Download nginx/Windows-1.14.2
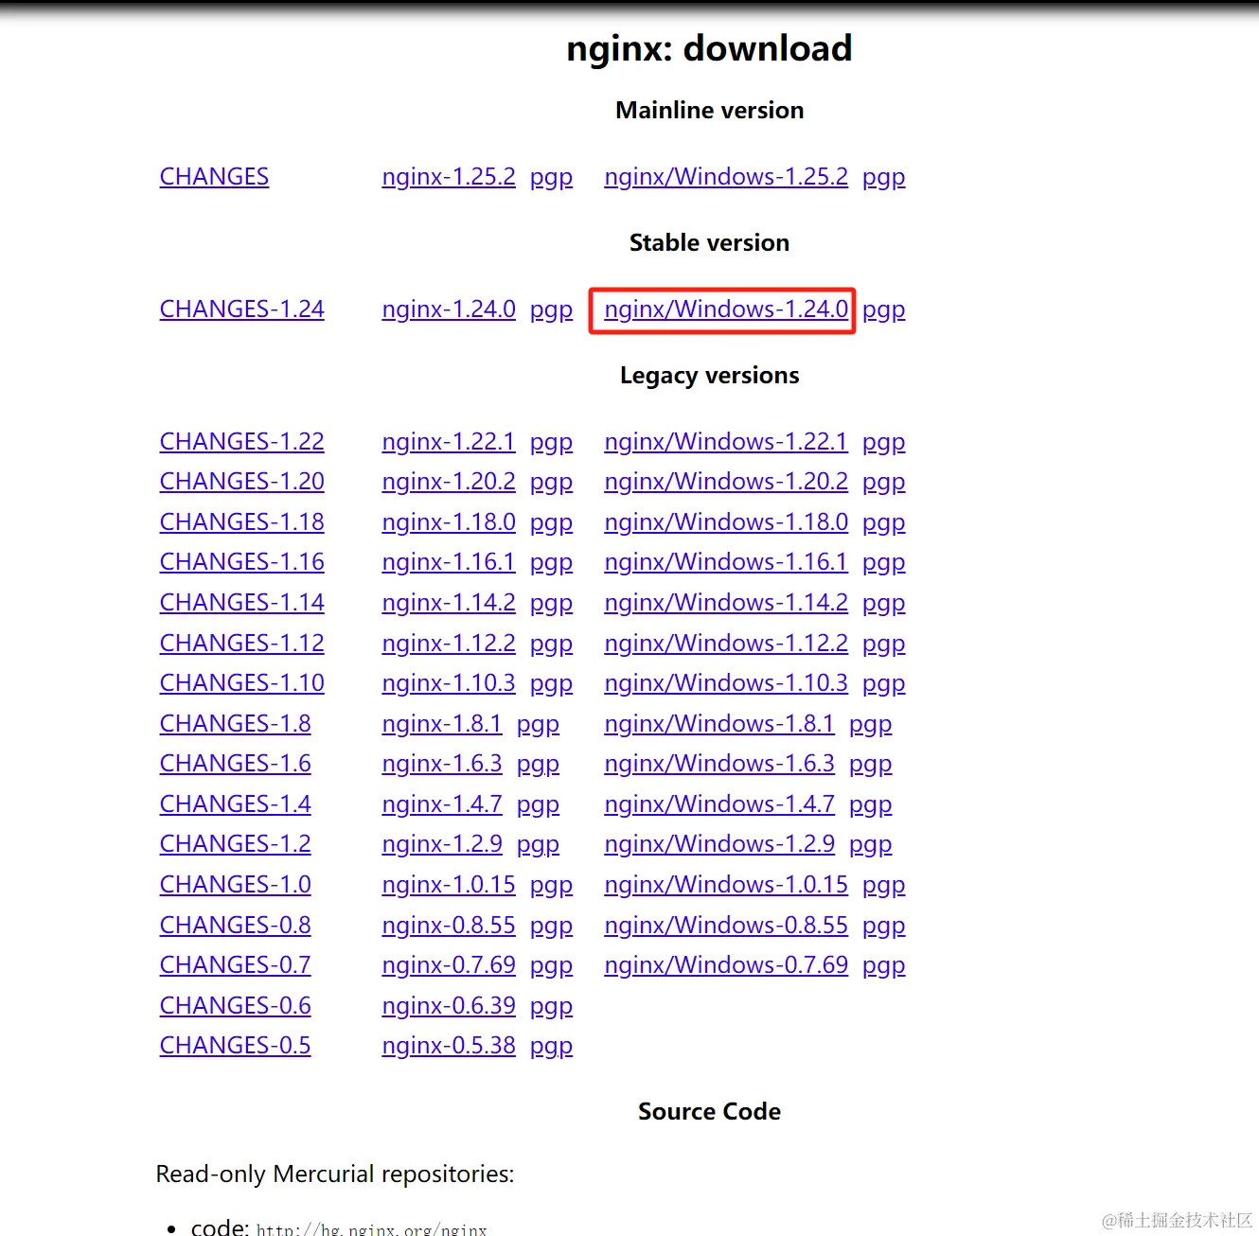The image size is (1259, 1236). click(x=726, y=603)
